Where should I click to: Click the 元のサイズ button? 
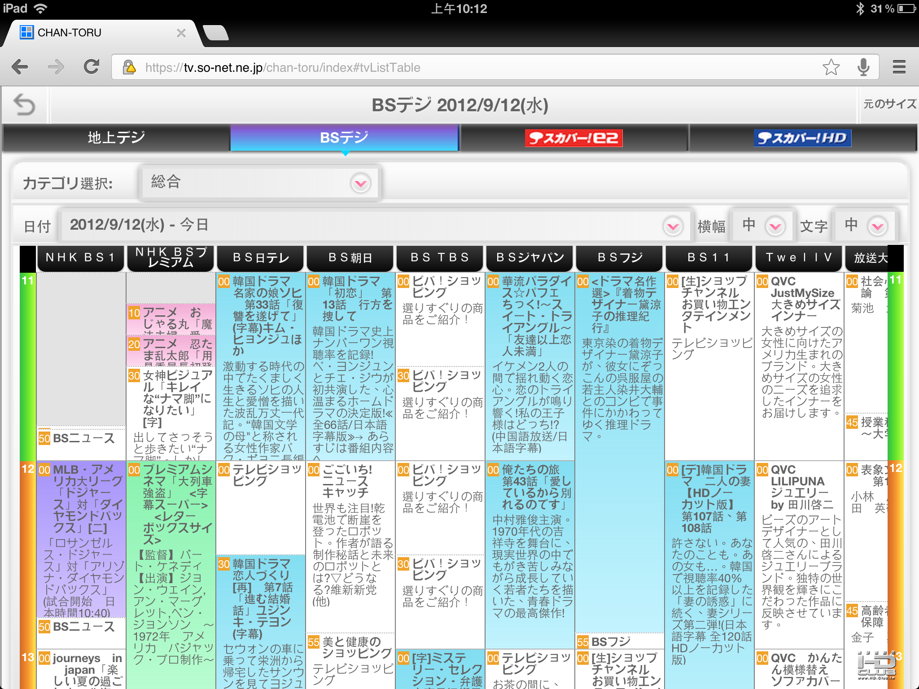(889, 104)
